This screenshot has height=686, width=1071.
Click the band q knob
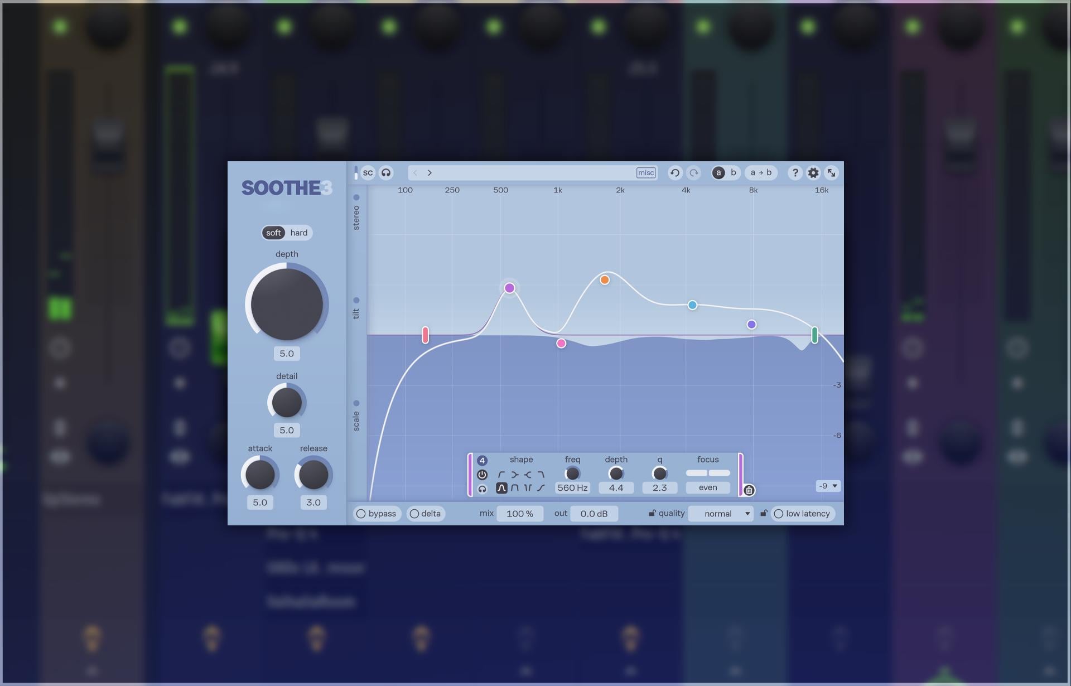pyautogui.click(x=659, y=474)
